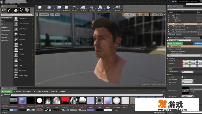The height and width of the screenshot is (114, 202).
Task: Toggle the Lit view mode button in viewport
Action: [x=52, y=15]
